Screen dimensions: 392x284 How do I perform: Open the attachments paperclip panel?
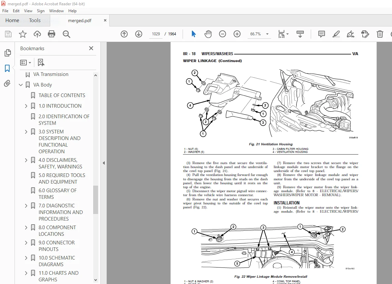[x=7, y=84]
